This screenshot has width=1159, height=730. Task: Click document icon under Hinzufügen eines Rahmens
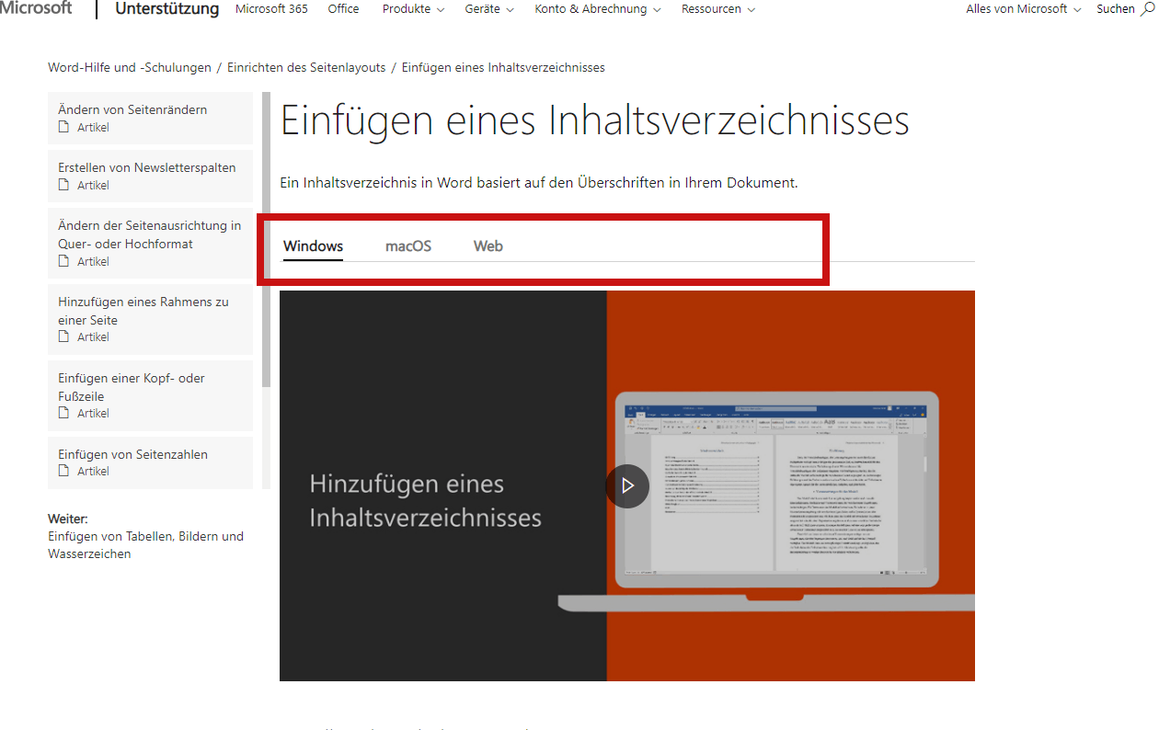coord(63,336)
